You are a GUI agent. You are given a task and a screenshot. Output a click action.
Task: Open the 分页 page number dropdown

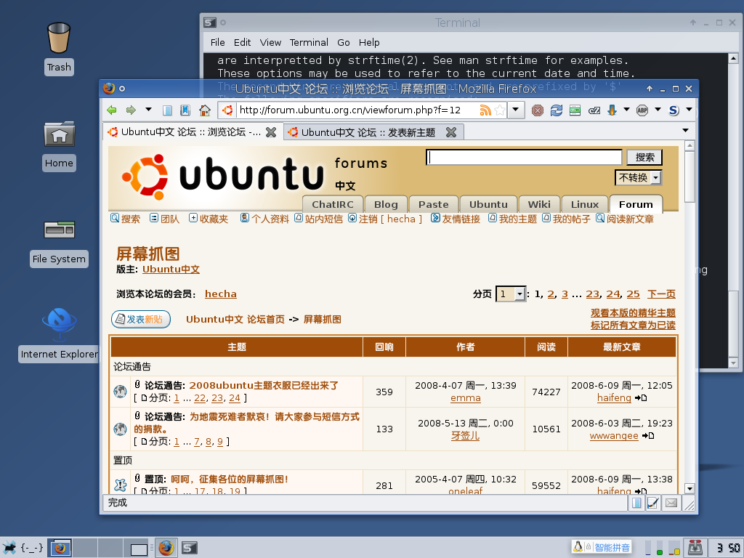511,294
